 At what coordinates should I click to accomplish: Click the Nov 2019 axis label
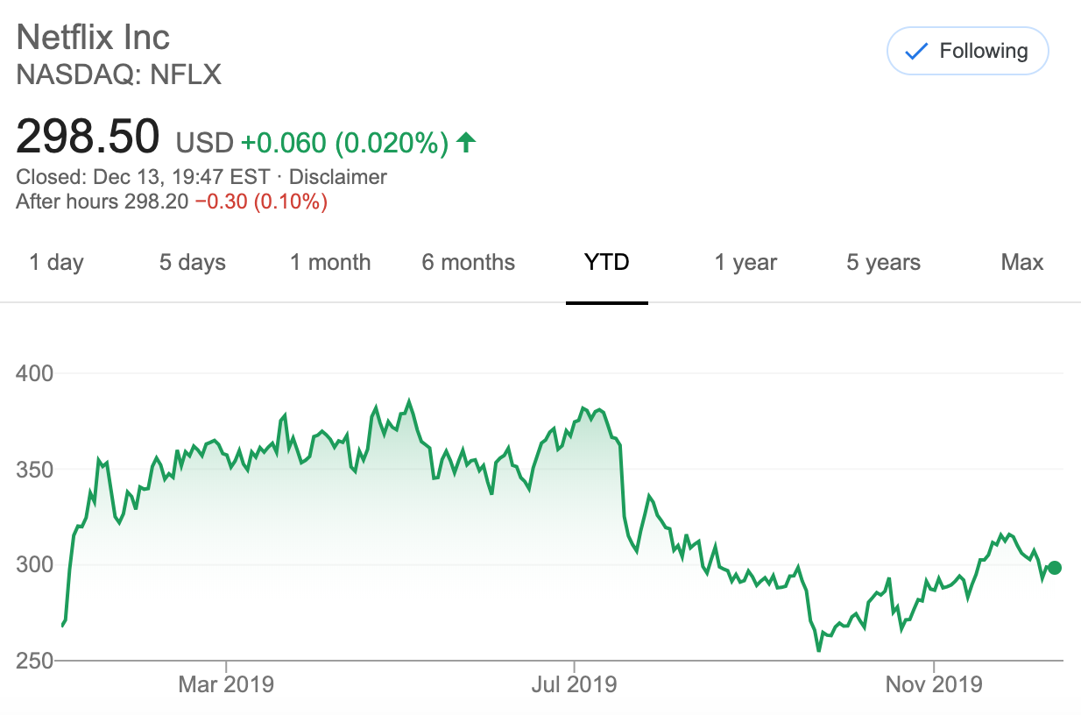(935, 683)
